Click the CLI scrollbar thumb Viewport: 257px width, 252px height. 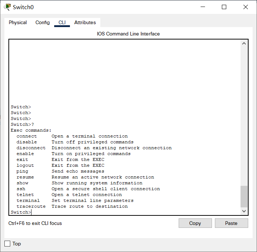(244, 196)
